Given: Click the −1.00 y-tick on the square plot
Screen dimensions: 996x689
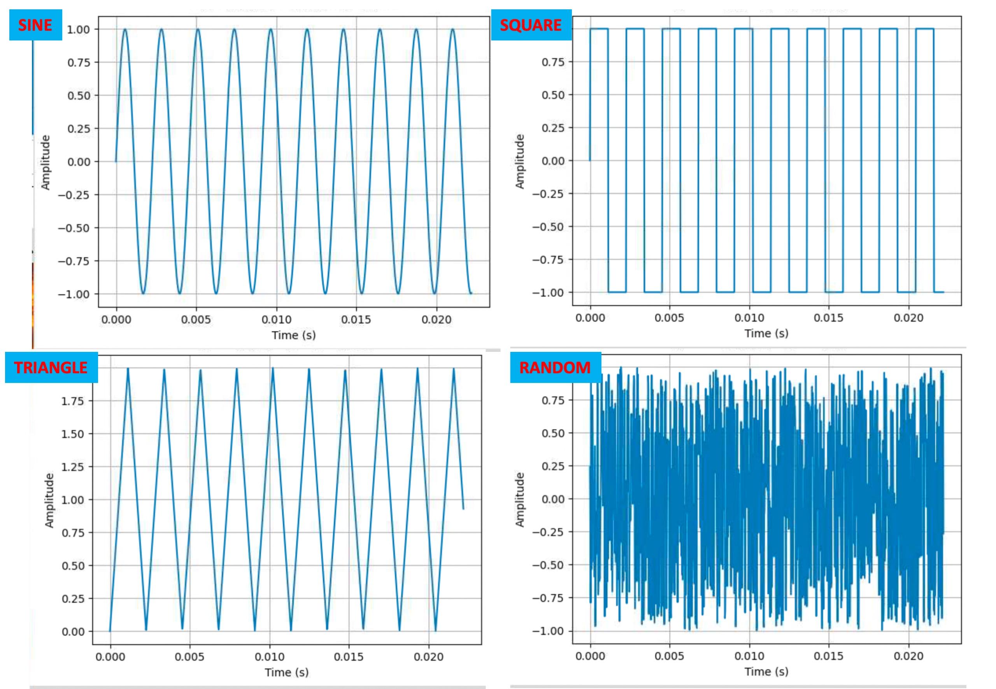Looking at the screenshot, I should point(548,293).
